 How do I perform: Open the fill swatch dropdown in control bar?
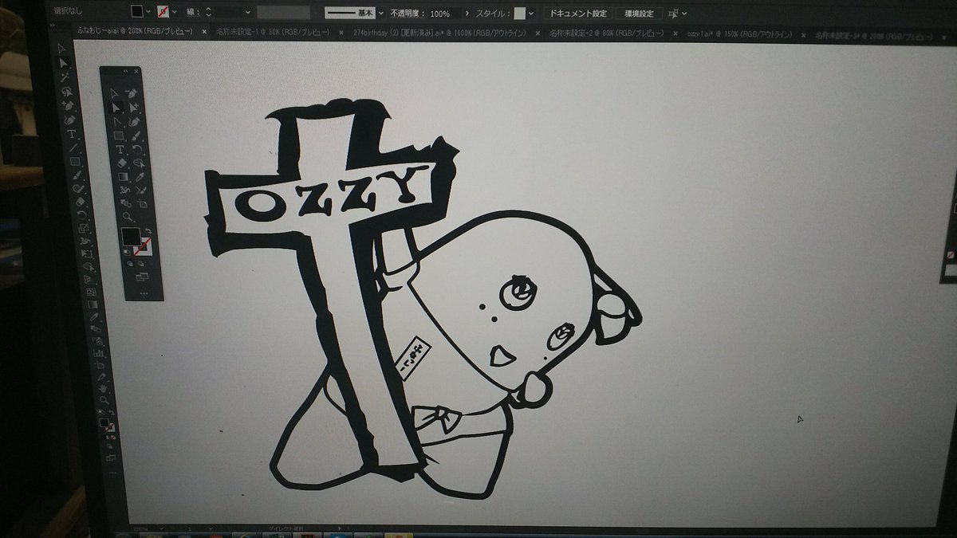(x=148, y=13)
